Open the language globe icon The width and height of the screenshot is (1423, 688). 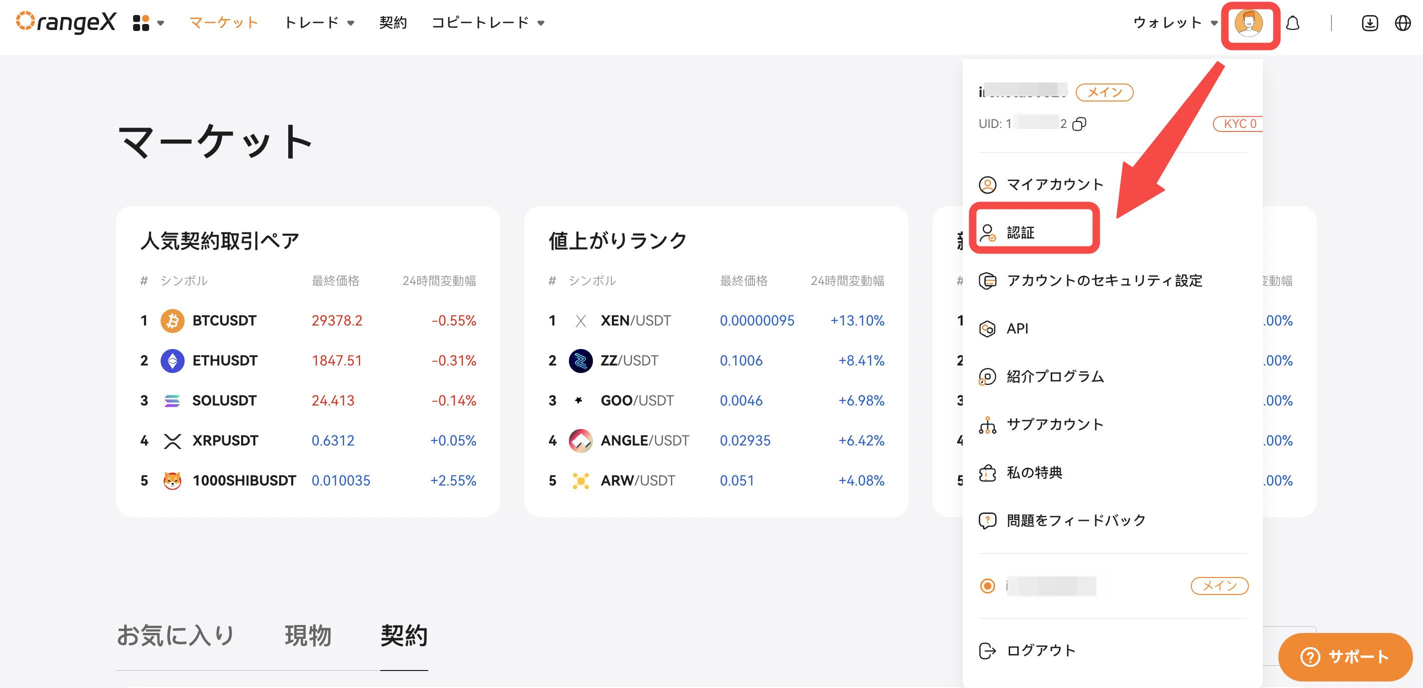pos(1402,23)
